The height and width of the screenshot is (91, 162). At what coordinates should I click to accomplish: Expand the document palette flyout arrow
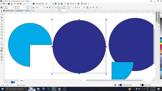[x=5, y=82]
